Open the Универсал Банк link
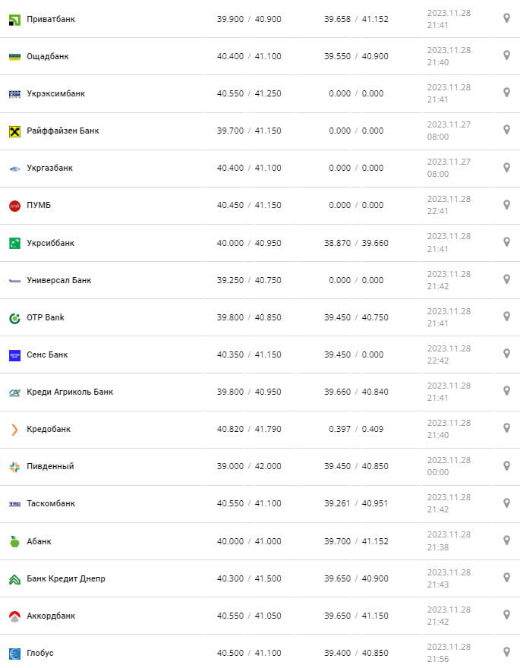Image resolution: width=520 pixels, height=668 pixels. pyautogui.click(x=58, y=280)
